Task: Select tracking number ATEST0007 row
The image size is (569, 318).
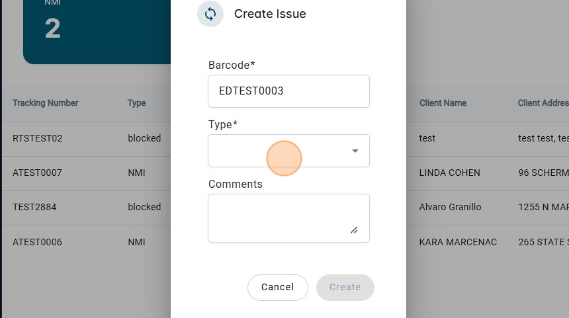Action: coord(37,173)
